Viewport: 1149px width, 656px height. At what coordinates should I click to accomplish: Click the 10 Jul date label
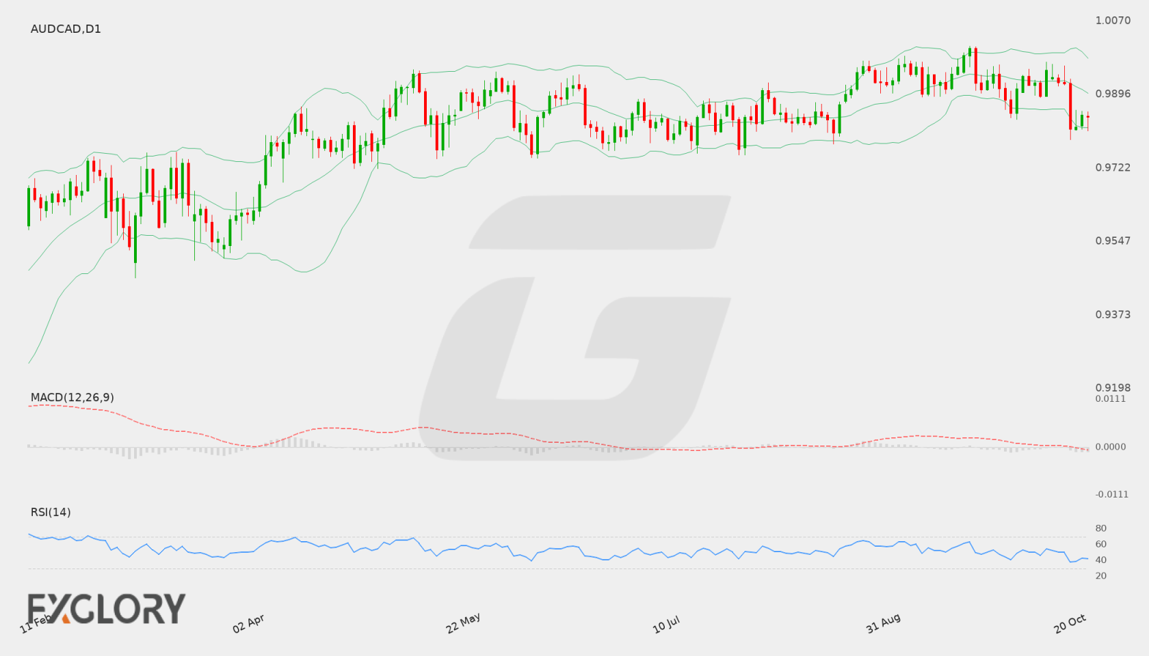[x=666, y=624]
